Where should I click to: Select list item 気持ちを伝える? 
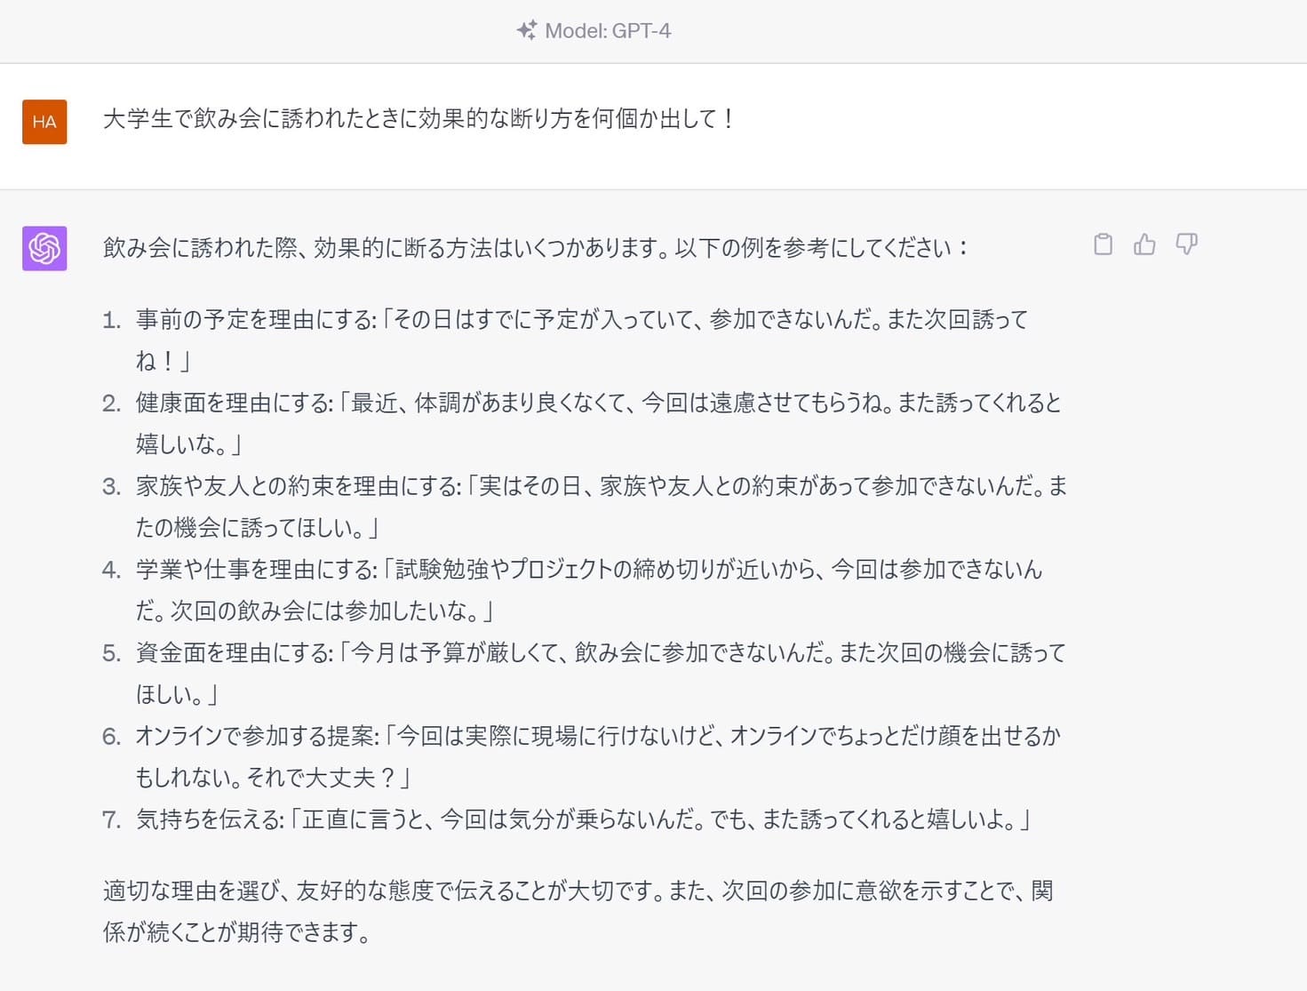pyautogui.click(x=210, y=819)
